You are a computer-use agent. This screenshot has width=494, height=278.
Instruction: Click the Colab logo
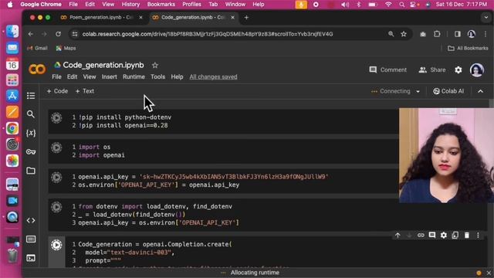[x=37, y=69]
